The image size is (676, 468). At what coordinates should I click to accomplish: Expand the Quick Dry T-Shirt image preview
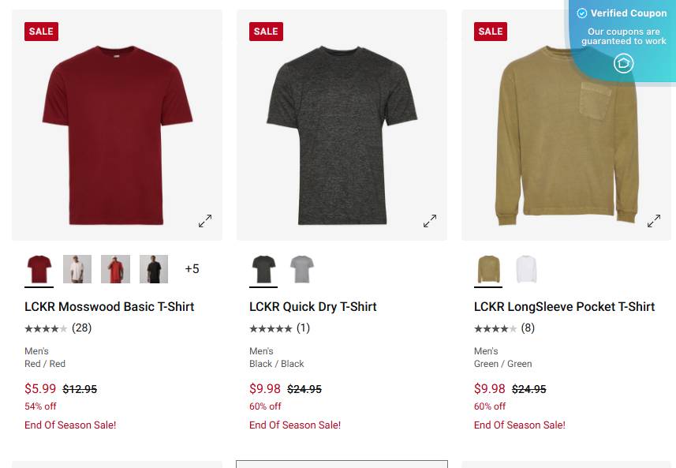(430, 221)
